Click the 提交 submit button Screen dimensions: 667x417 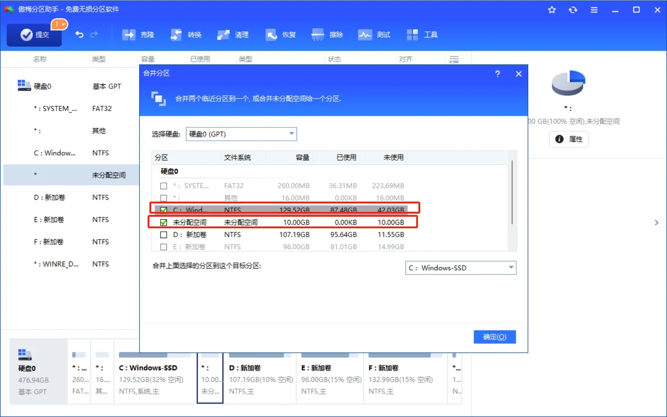pyautogui.click(x=34, y=35)
